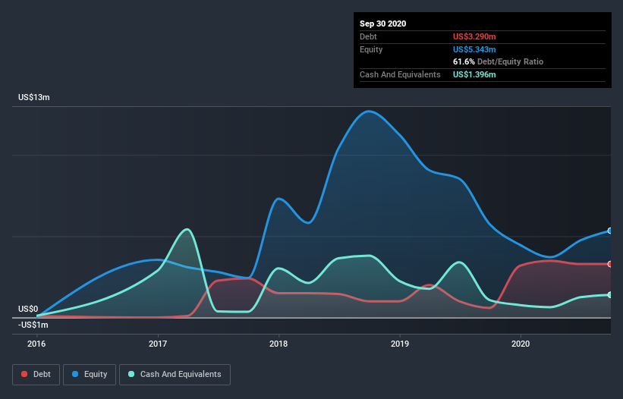Select the 2020 x-axis label

(521, 344)
